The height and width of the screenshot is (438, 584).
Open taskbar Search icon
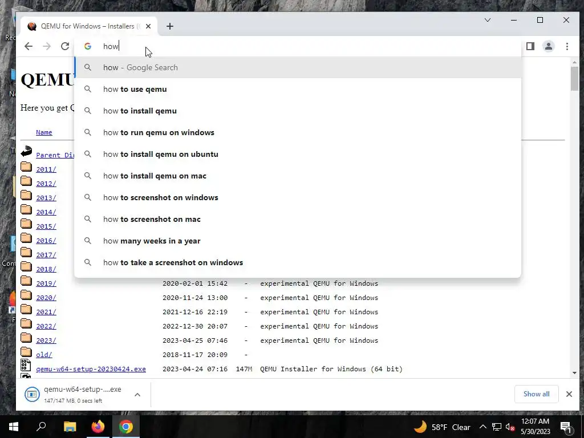41,427
